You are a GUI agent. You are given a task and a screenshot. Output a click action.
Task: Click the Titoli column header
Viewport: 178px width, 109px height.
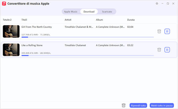coord(24,20)
